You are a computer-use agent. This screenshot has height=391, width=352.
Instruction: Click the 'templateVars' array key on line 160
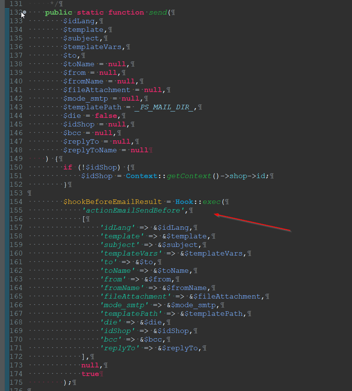coord(131,253)
